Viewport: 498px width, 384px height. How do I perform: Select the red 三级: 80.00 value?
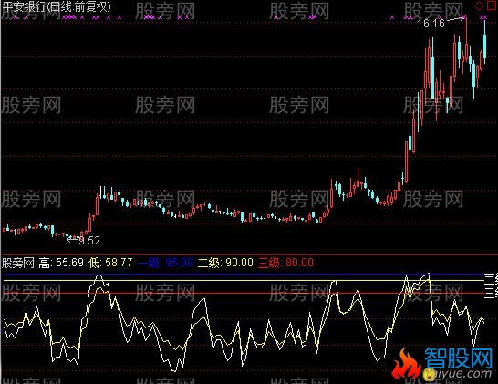tap(285, 263)
